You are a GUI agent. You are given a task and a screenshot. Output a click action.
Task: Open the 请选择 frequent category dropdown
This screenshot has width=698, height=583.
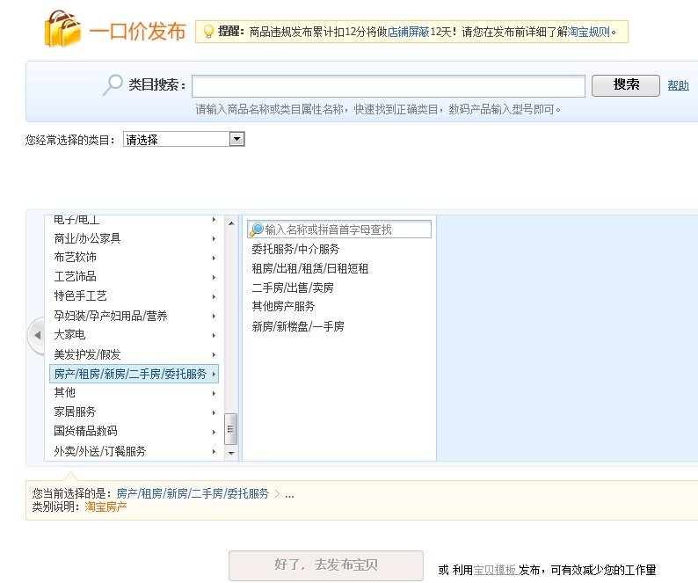(184, 140)
